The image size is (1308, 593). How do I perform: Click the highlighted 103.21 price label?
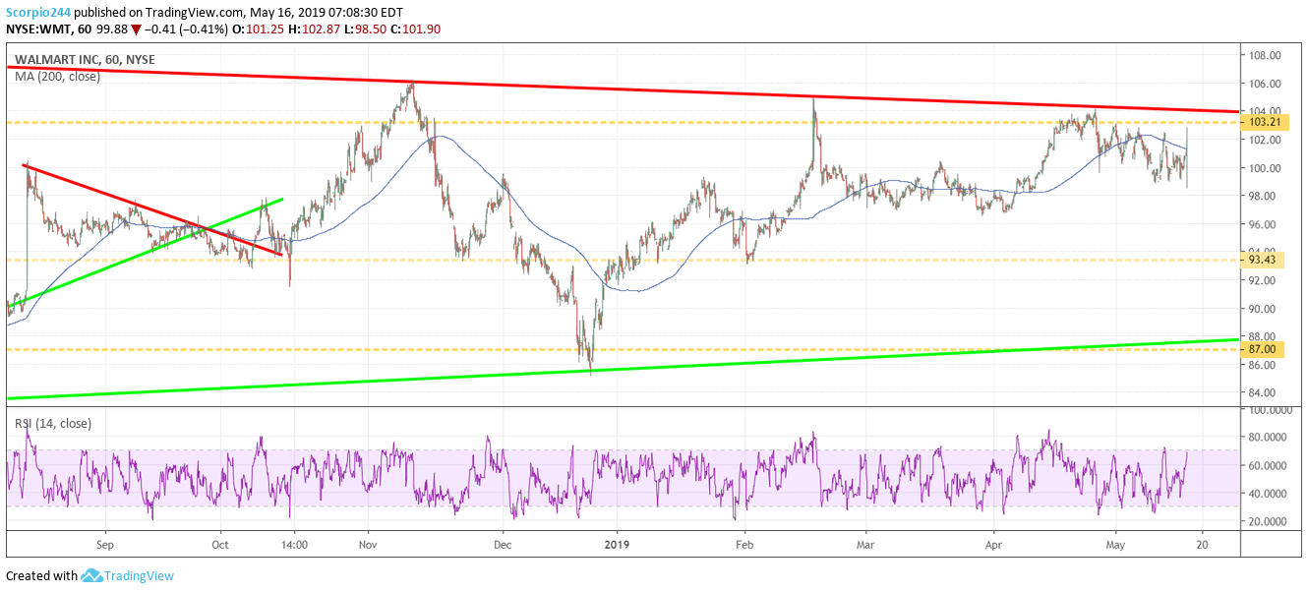(1263, 122)
